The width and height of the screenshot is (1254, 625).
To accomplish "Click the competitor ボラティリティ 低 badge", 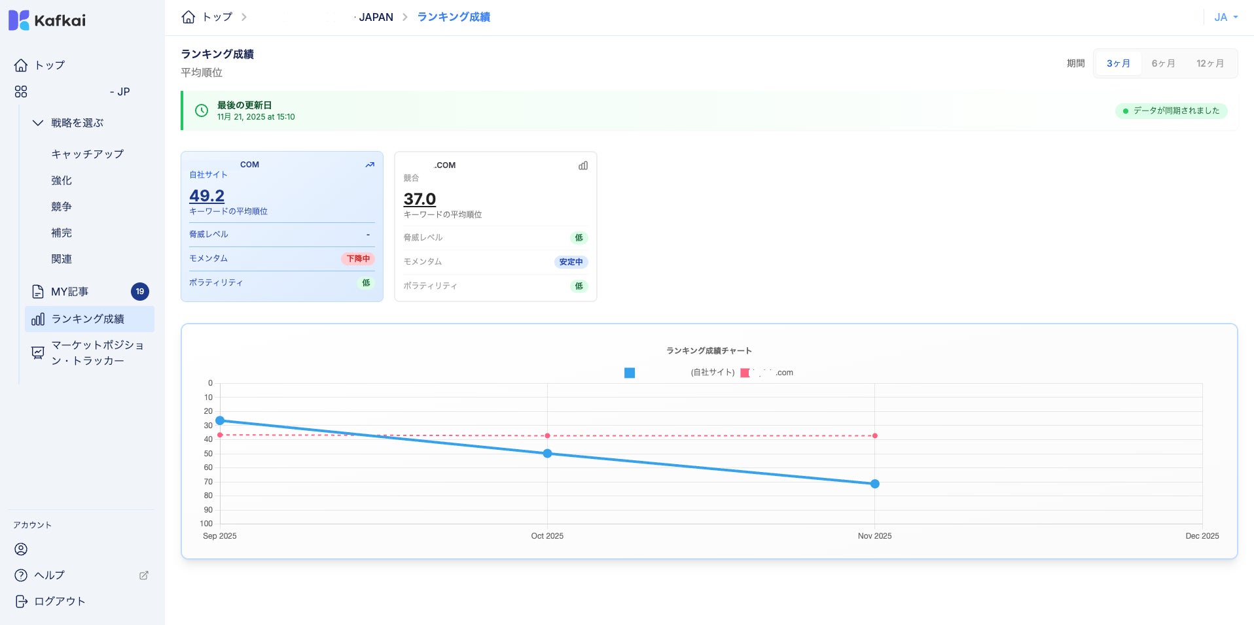I will (579, 286).
